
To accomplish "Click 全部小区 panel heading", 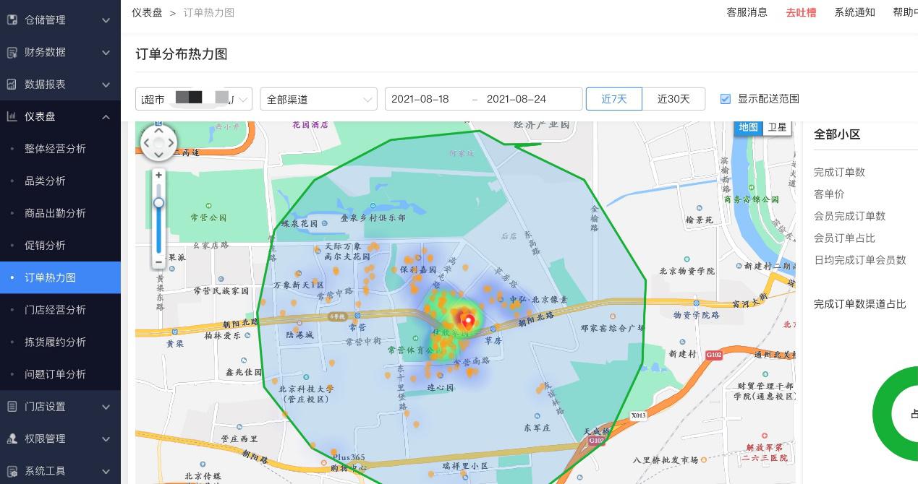I will coord(837,134).
